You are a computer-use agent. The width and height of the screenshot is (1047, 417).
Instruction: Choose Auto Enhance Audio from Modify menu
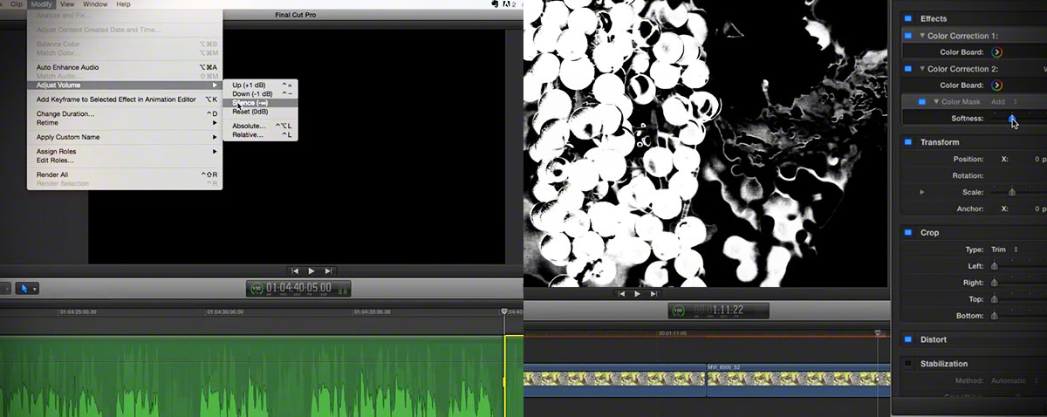click(x=125, y=67)
